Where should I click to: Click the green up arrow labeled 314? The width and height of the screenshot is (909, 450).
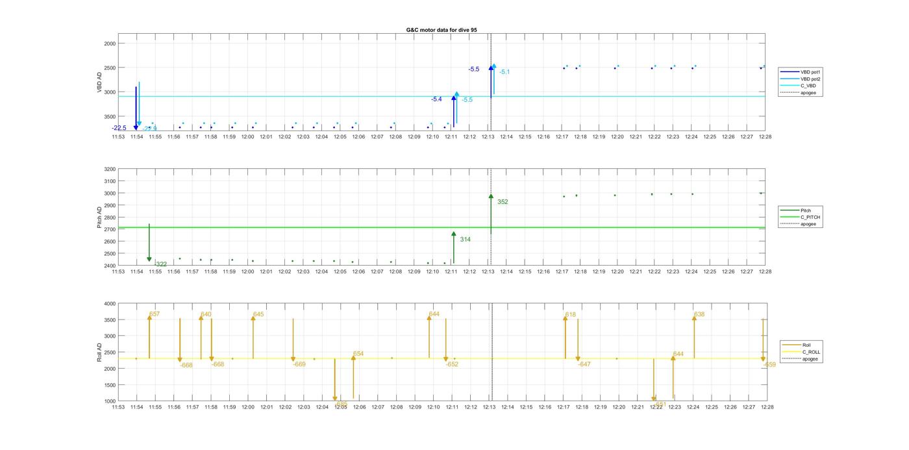click(x=454, y=247)
